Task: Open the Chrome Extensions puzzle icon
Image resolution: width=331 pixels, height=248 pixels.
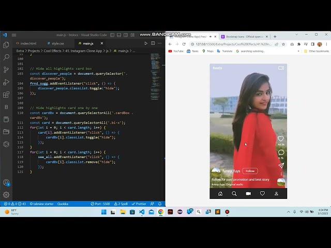Action: pos(299,44)
